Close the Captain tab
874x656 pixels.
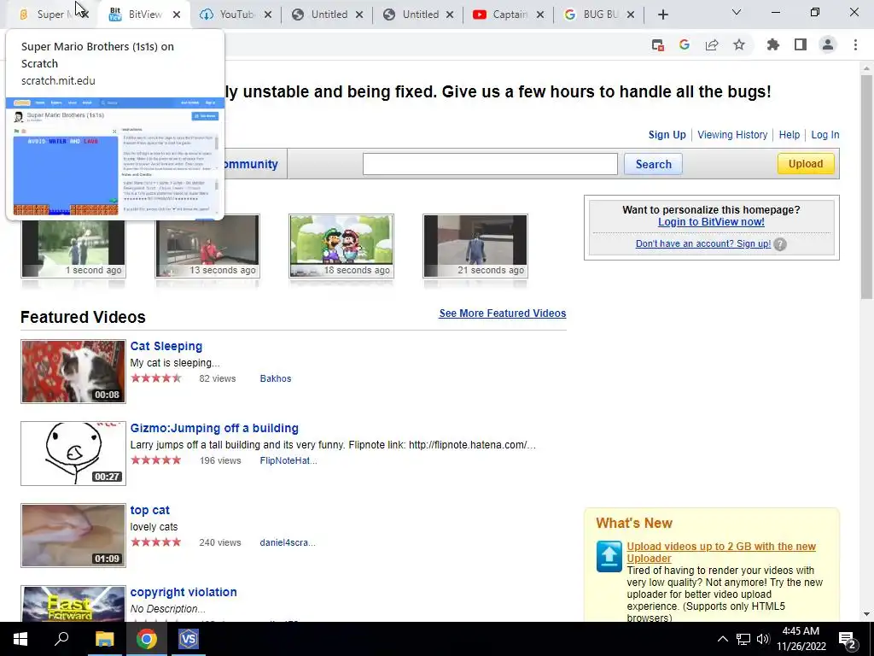pos(540,15)
